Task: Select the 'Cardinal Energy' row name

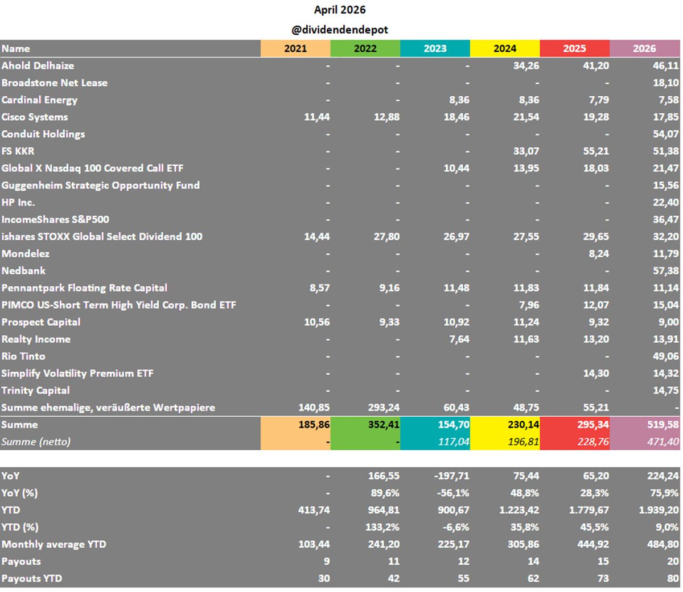Action: click(x=39, y=100)
